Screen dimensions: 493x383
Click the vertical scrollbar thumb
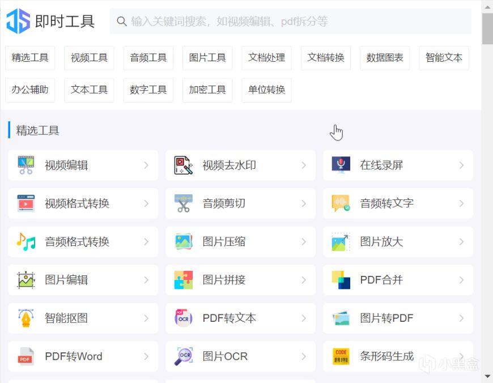coord(487,29)
